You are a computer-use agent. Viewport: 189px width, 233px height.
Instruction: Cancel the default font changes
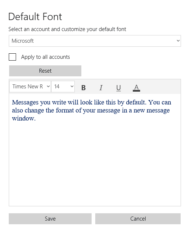[x=138, y=219]
